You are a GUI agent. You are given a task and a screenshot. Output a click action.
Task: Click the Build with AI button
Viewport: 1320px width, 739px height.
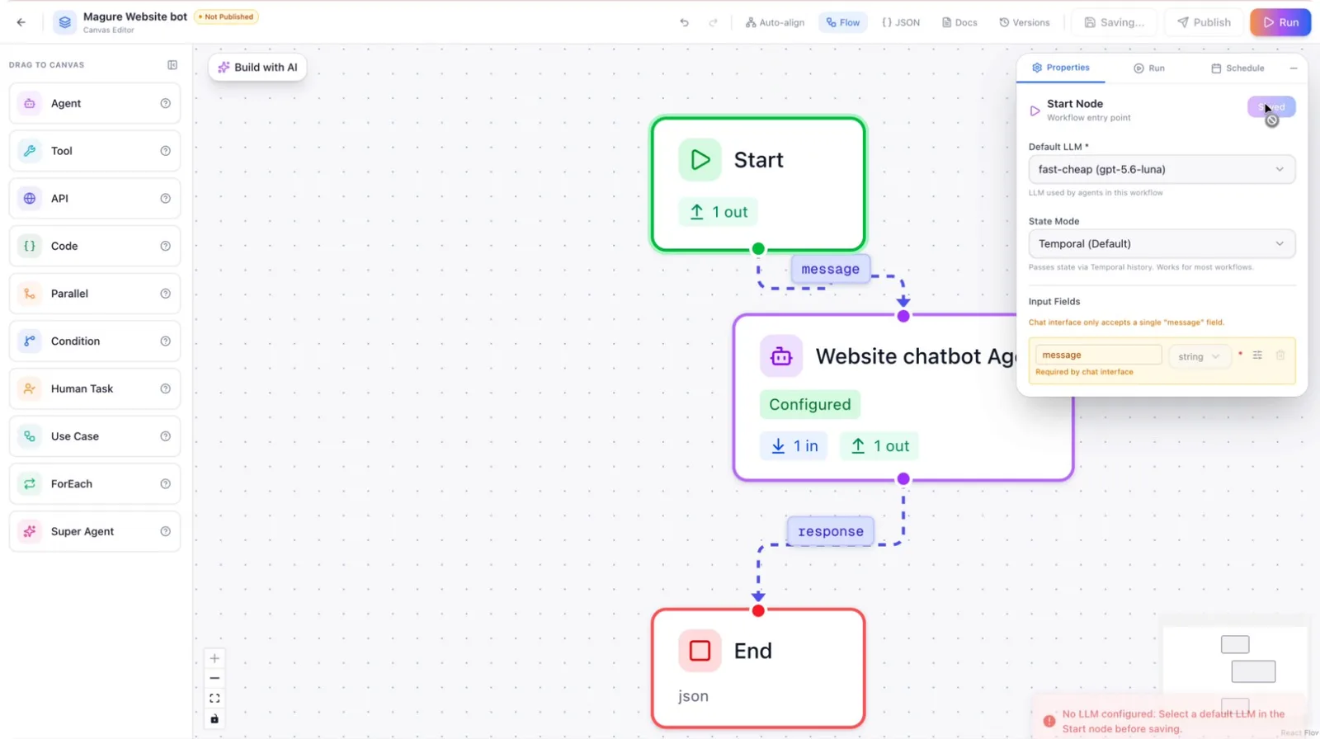coord(257,68)
